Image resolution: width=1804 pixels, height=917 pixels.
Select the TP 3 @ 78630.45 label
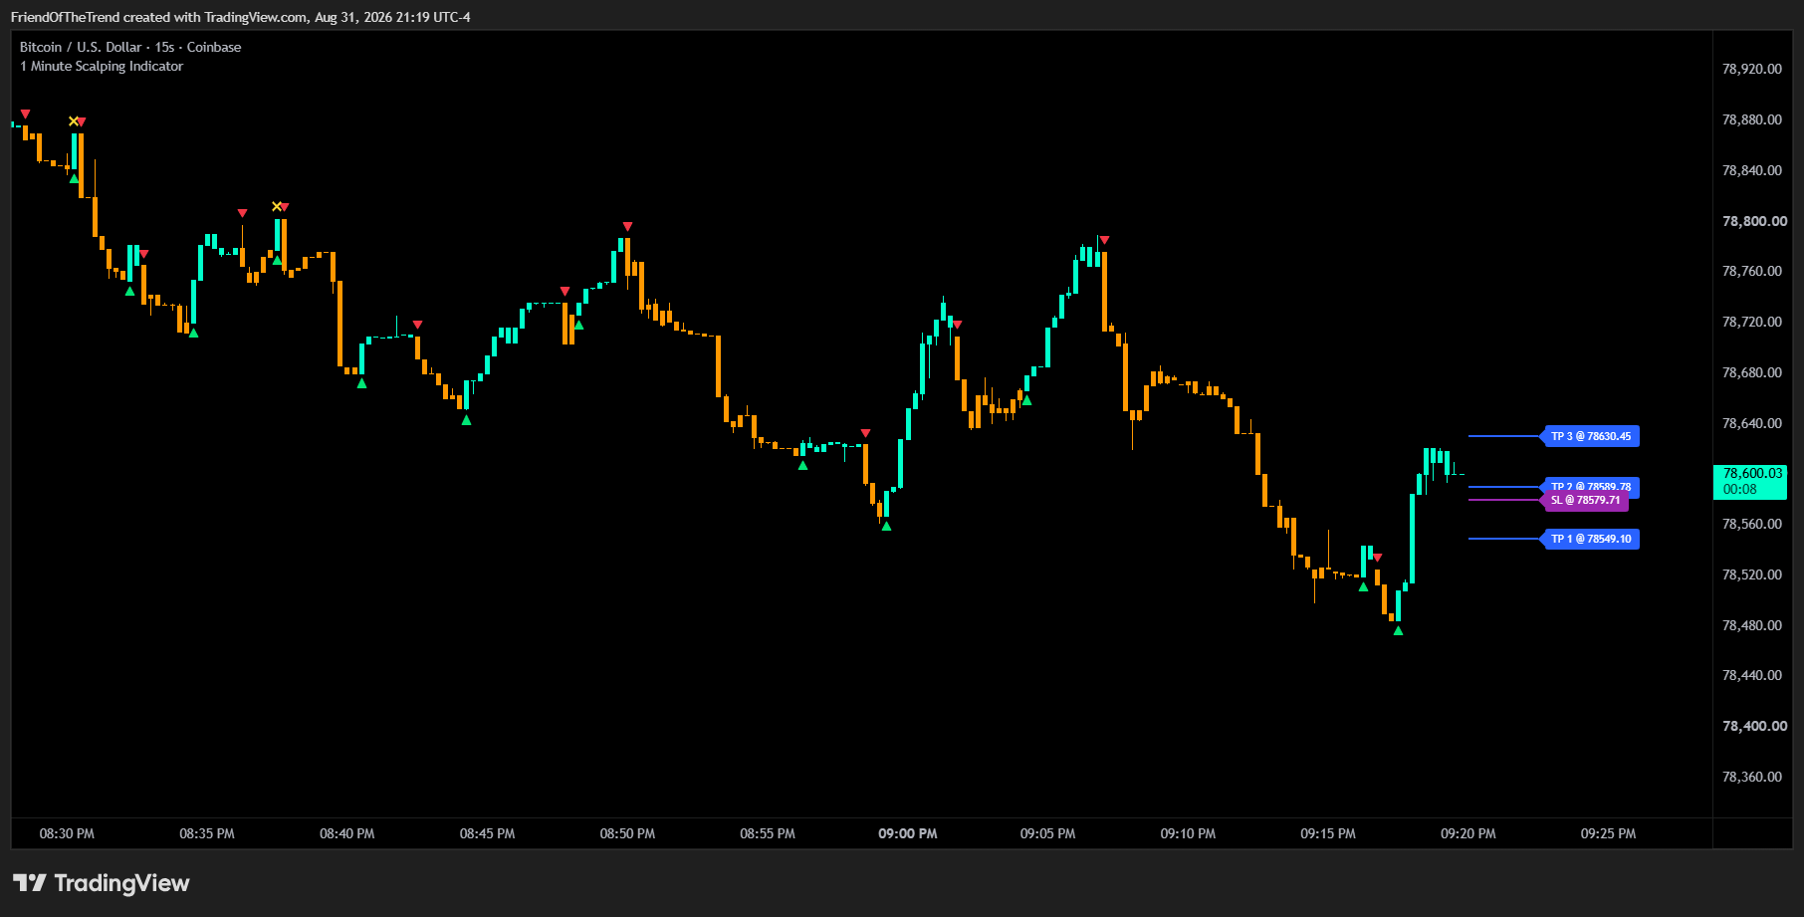point(1591,436)
